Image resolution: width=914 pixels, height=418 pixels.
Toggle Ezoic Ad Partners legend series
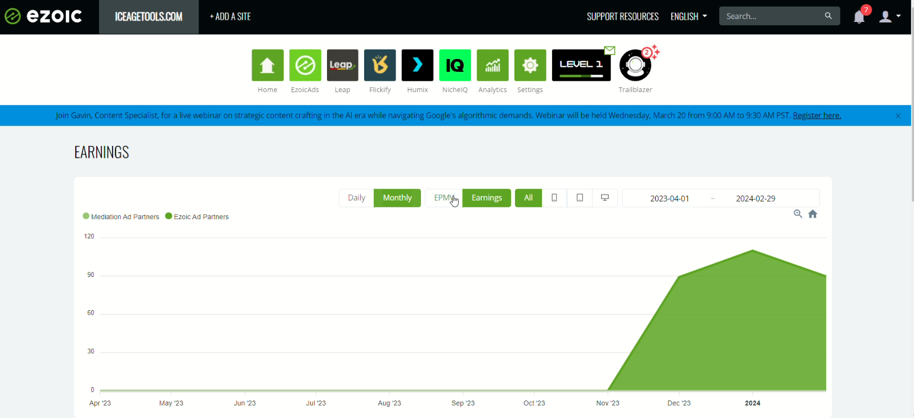click(197, 216)
